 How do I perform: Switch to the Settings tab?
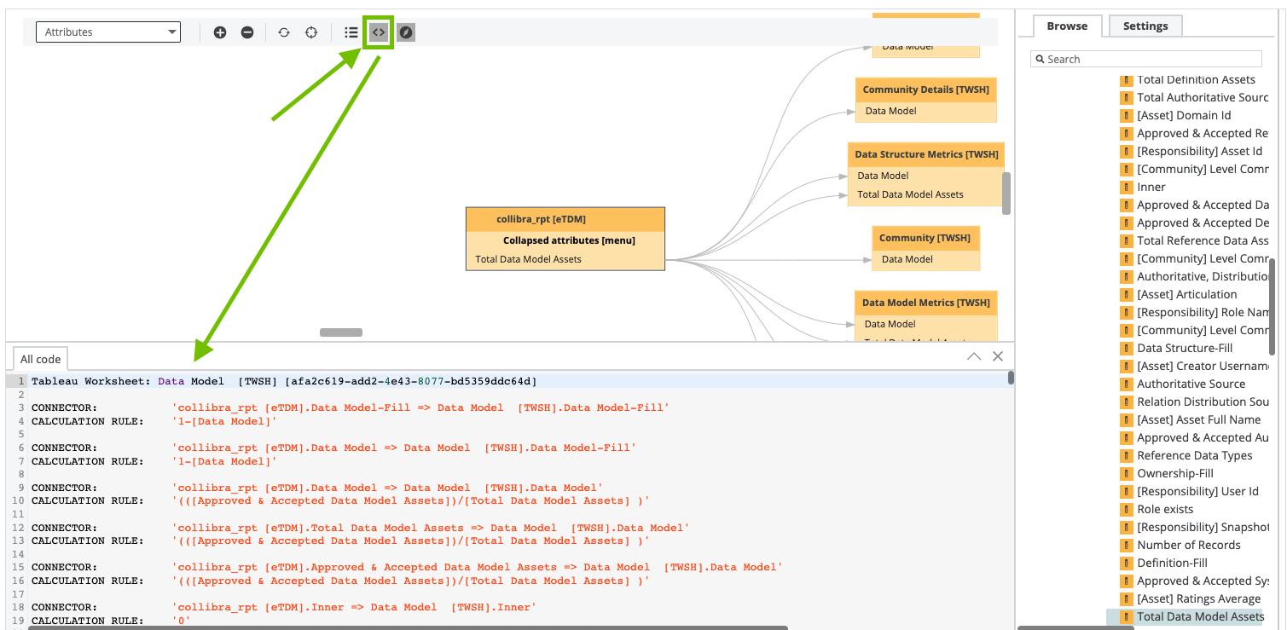[x=1145, y=26]
